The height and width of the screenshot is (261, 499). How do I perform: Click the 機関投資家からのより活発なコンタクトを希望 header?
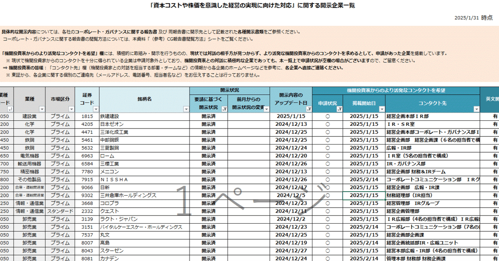[x=396, y=90]
